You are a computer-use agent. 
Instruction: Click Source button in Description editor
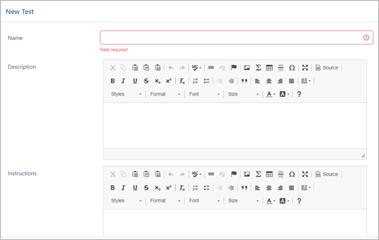click(327, 67)
